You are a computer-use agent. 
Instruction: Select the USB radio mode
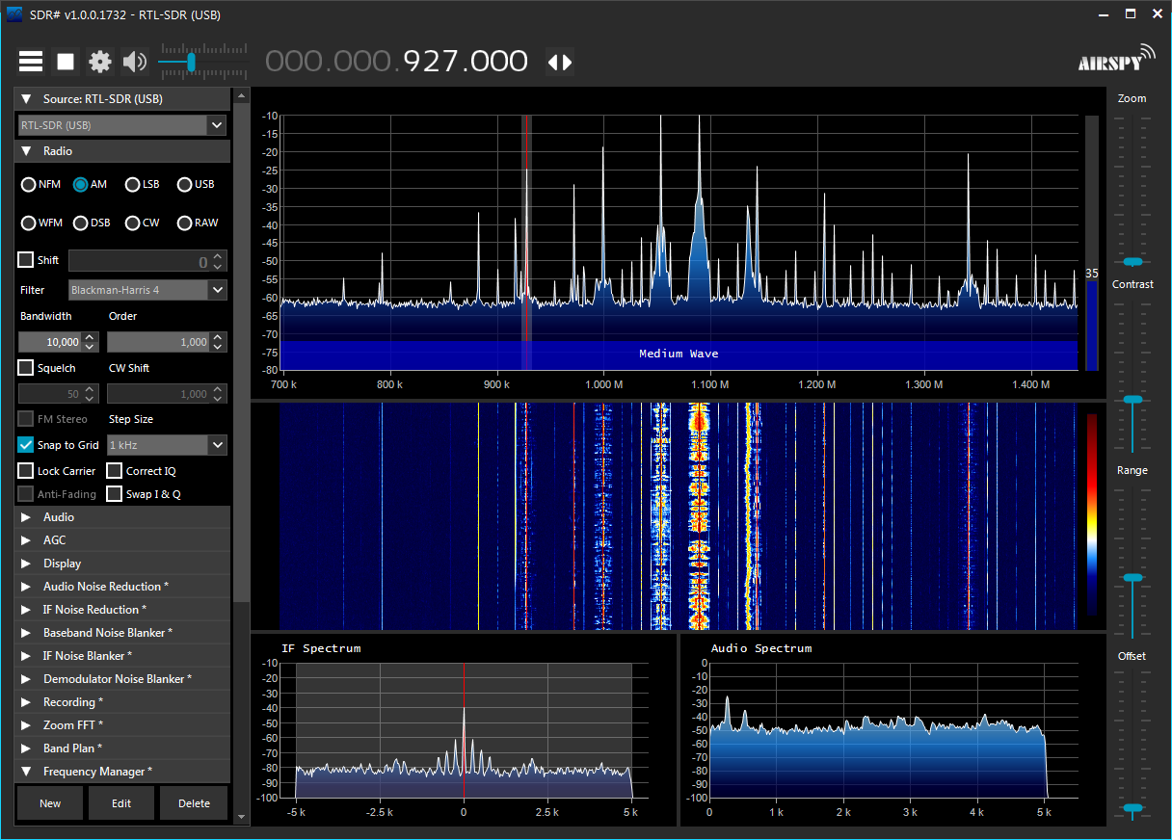click(185, 184)
